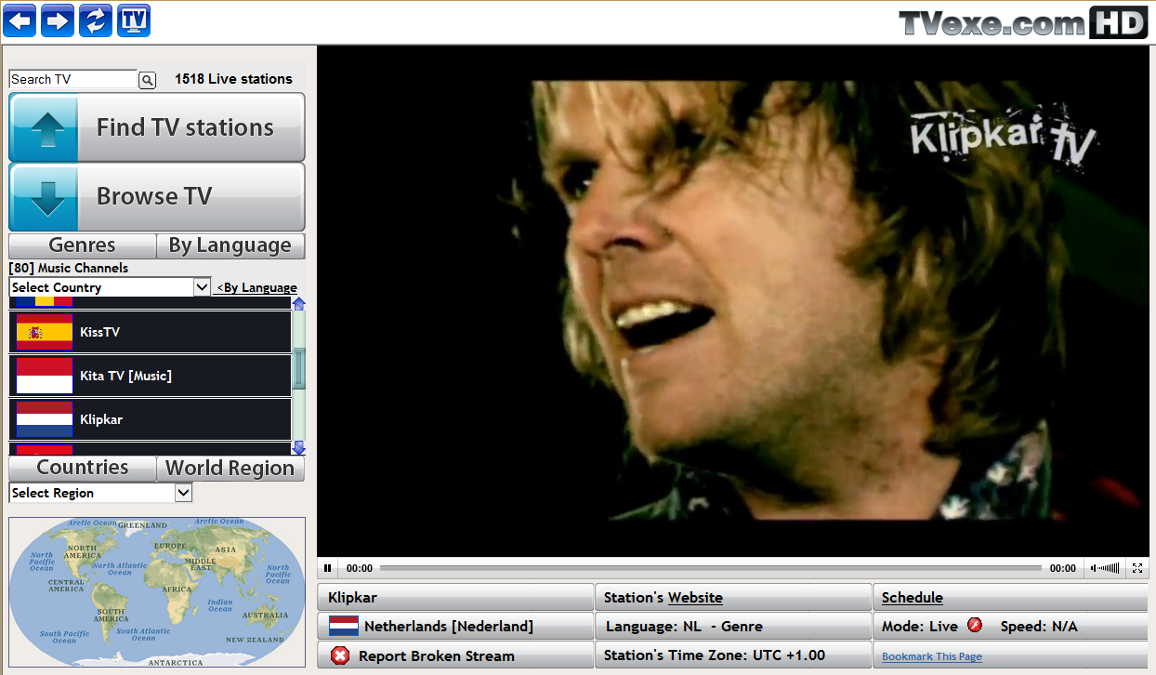Click channel list scroll-up arrow
1156x675 pixels.
click(298, 303)
